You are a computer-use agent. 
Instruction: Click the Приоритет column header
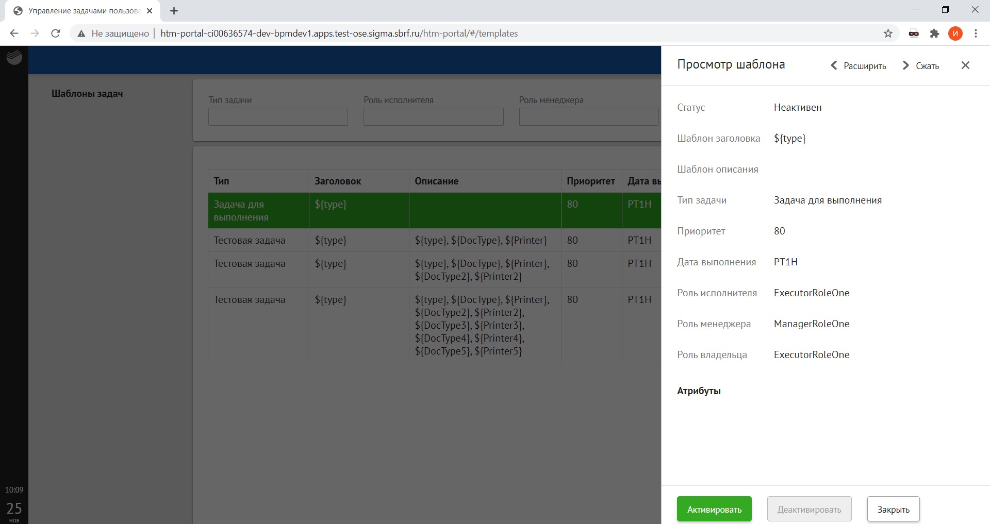coord(590,181)
